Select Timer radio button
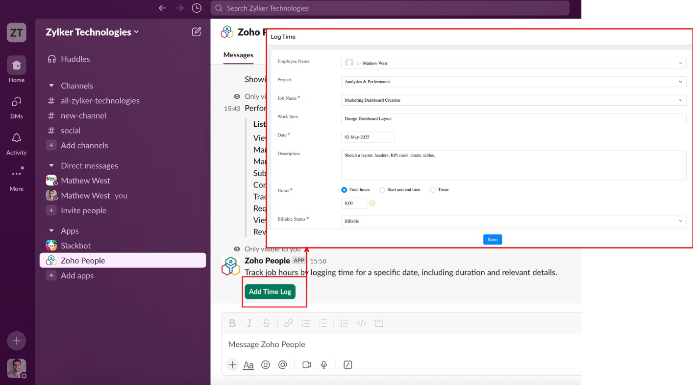 pos(432,190)
